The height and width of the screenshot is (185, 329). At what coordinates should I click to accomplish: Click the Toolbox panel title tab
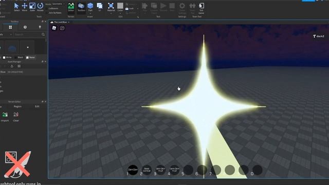tap(14, 22)
